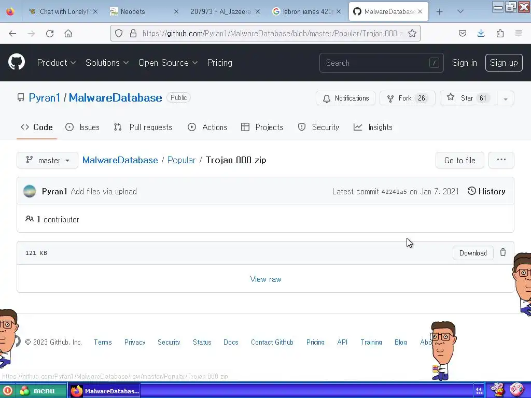Expand the Star lists dropdown arrow
The height and width of the screenshot is (398, 531).
[x=505, y=98]
